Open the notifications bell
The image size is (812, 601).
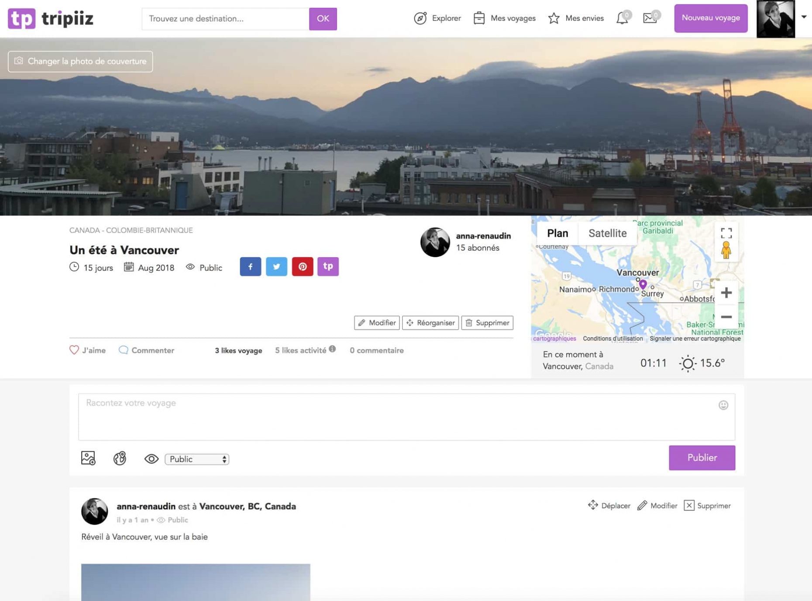click(x=622, y=18)
